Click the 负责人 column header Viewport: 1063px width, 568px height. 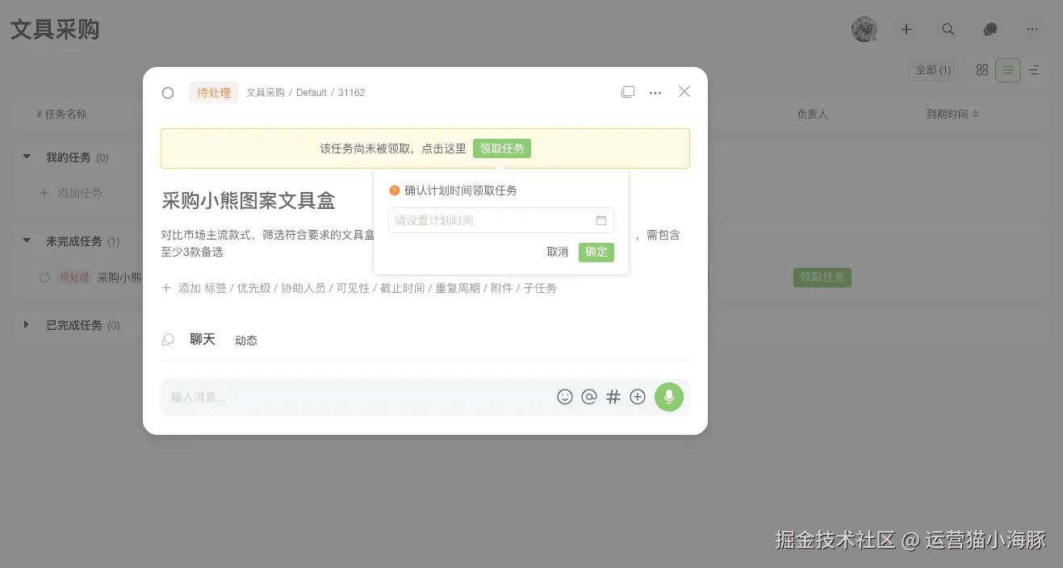[x=813, y=115]
